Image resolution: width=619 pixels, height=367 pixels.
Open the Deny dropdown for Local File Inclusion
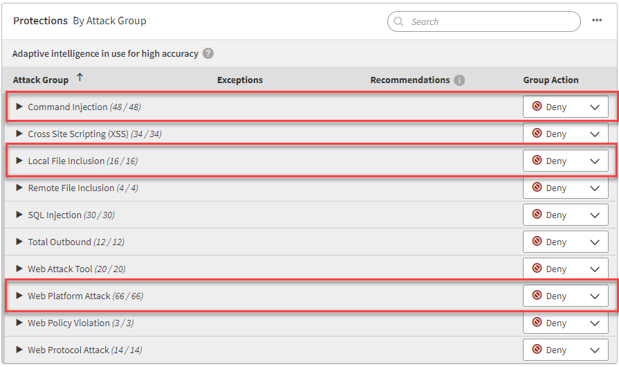point(594,161)
